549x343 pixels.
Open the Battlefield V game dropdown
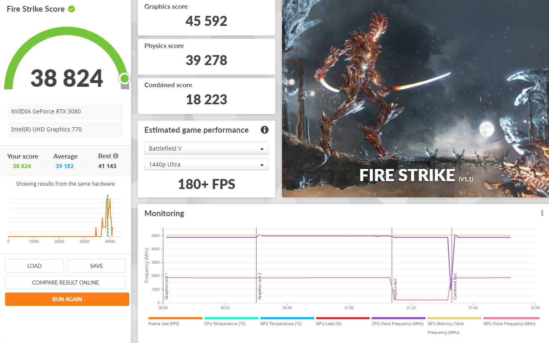pos(207,149)
